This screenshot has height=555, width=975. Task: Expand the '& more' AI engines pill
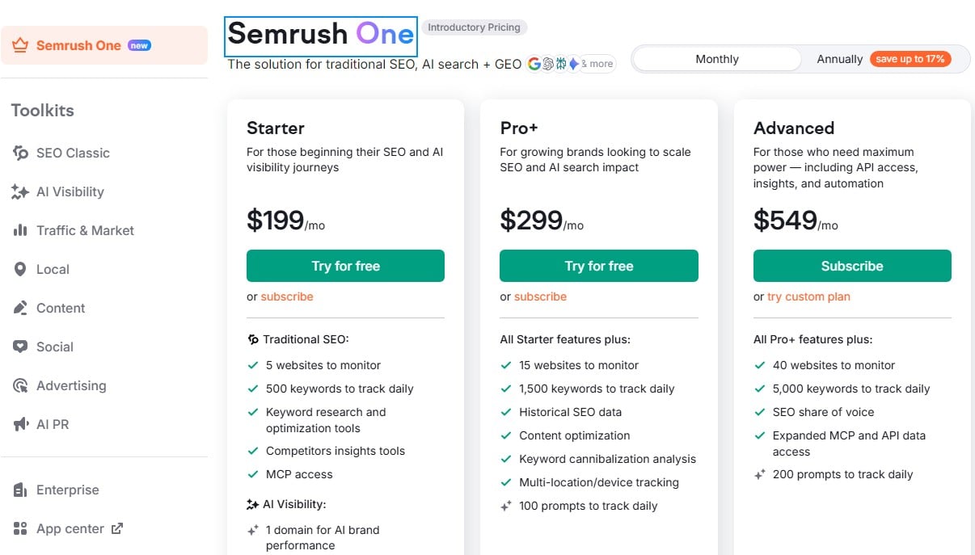point(598,64)
